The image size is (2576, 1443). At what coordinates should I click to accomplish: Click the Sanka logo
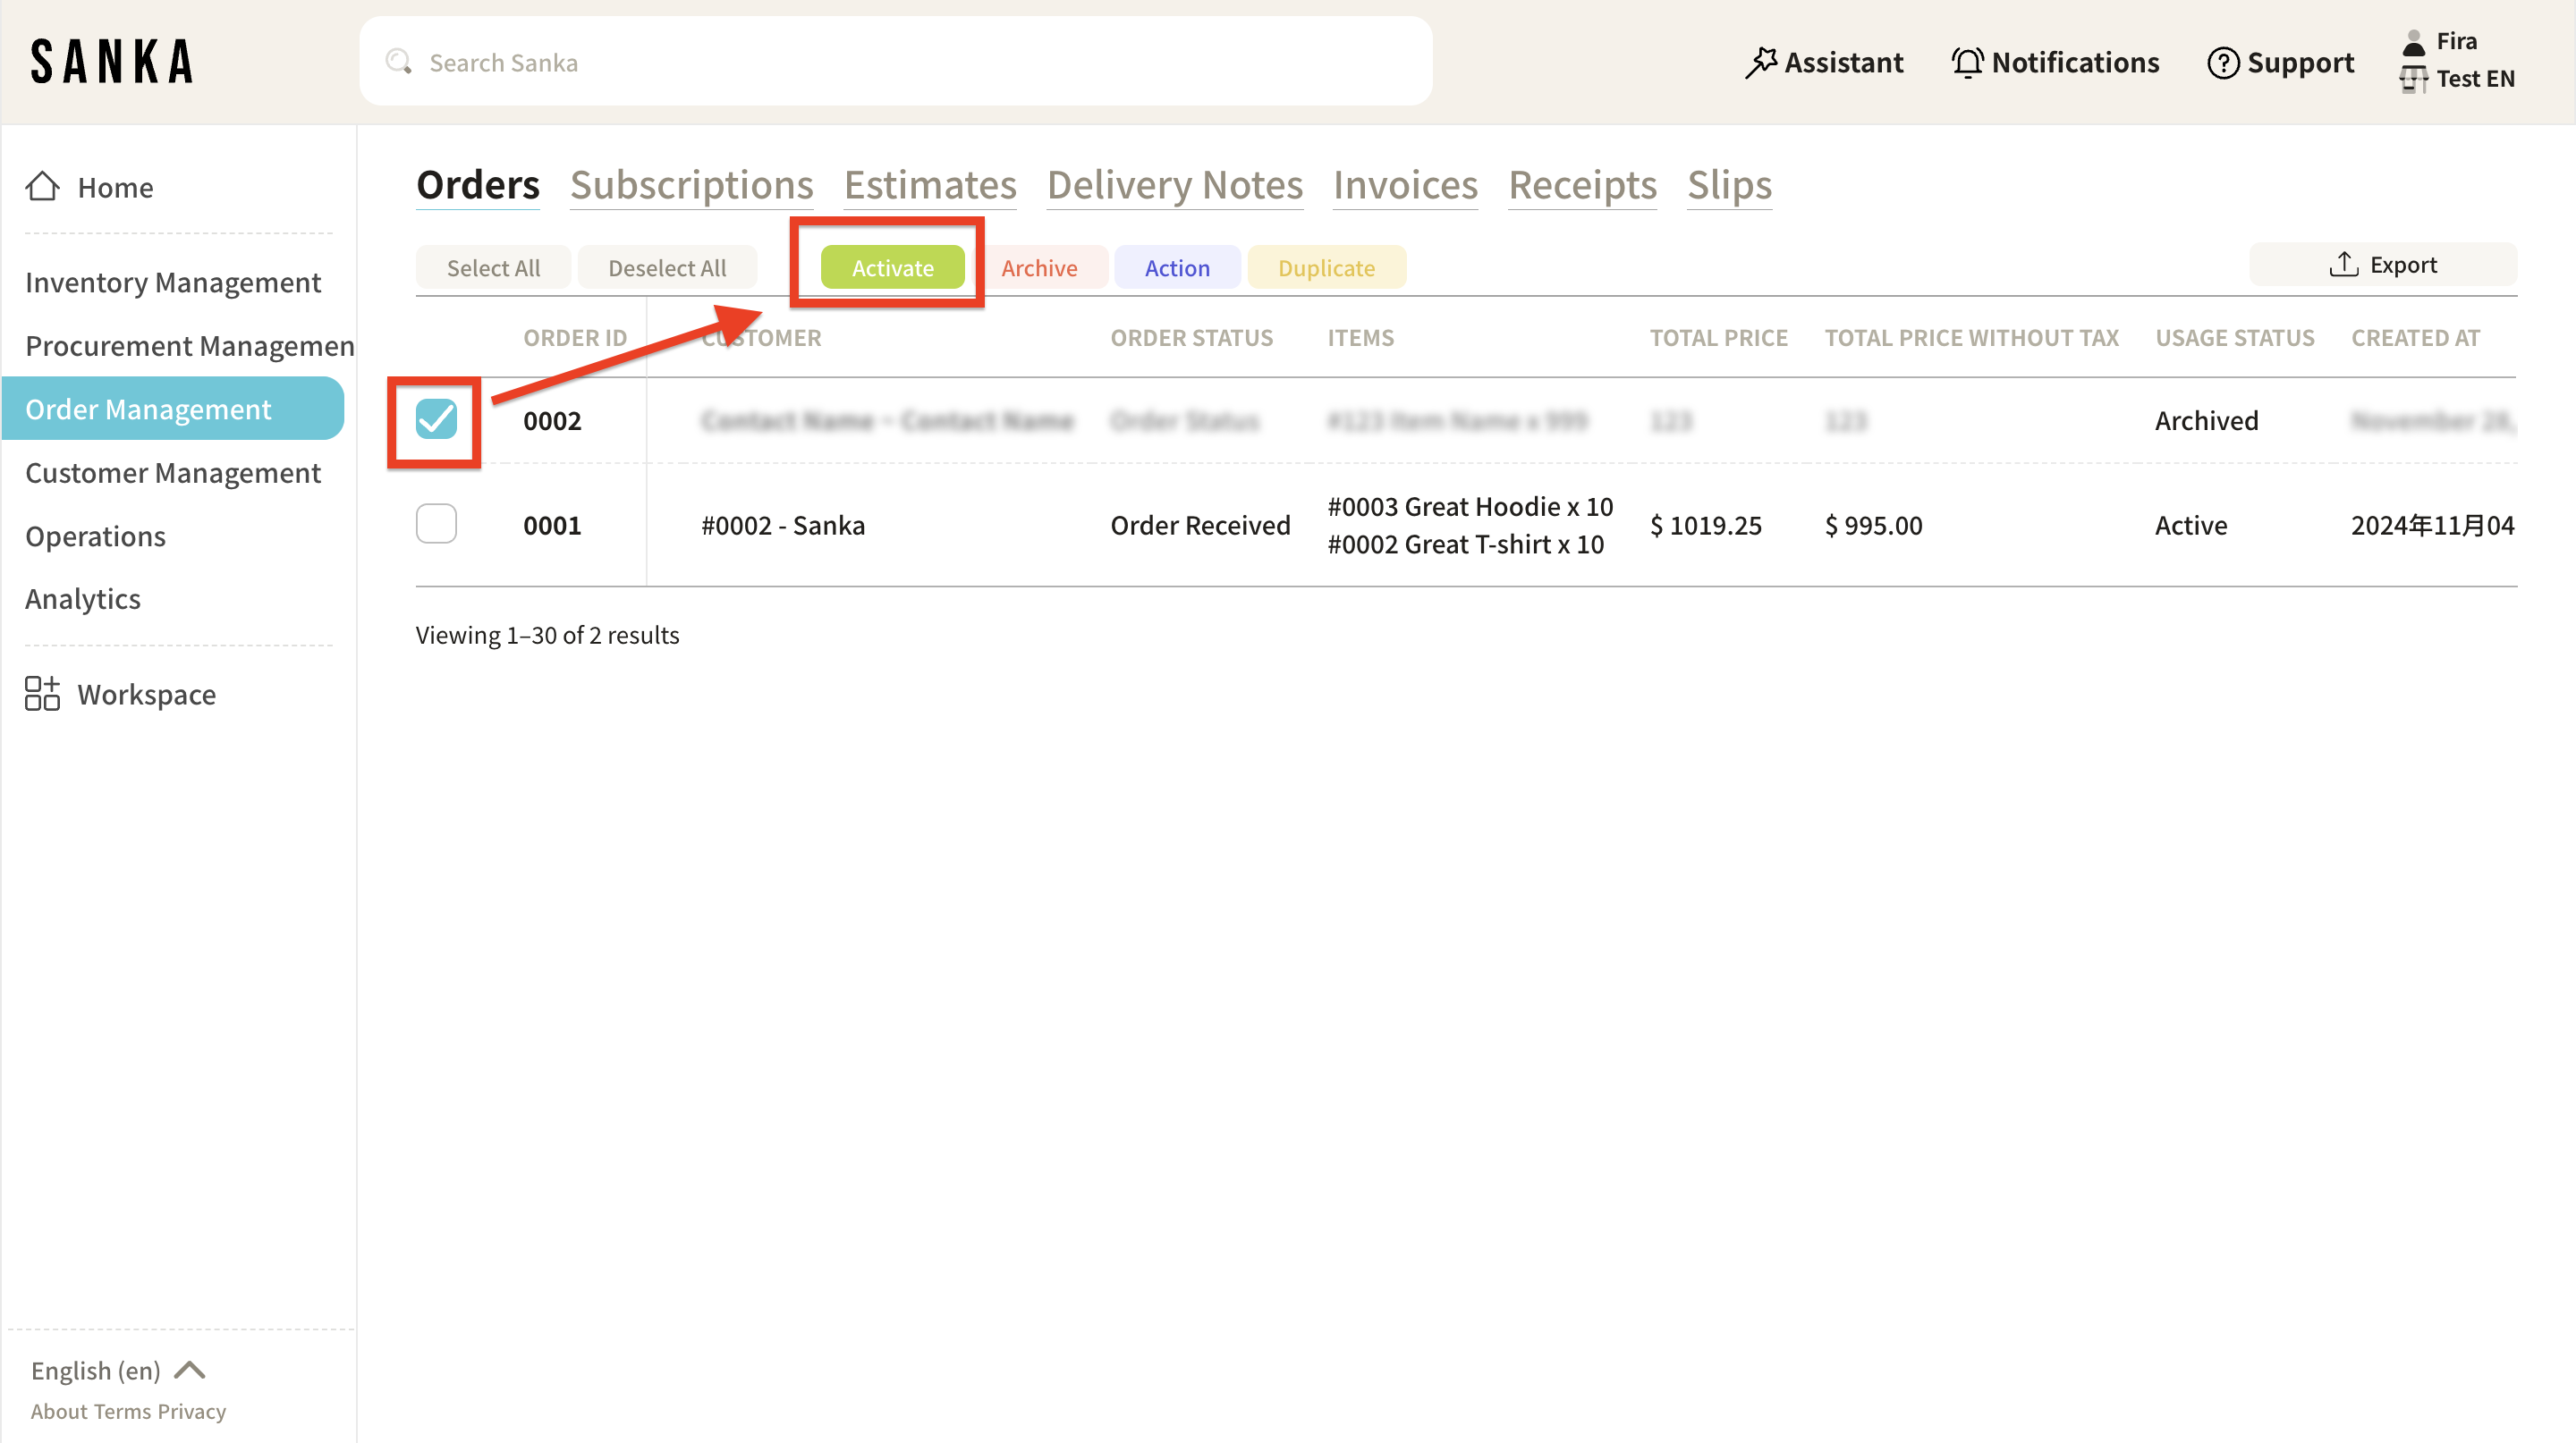pyautogui.click(x=111, y=62)
